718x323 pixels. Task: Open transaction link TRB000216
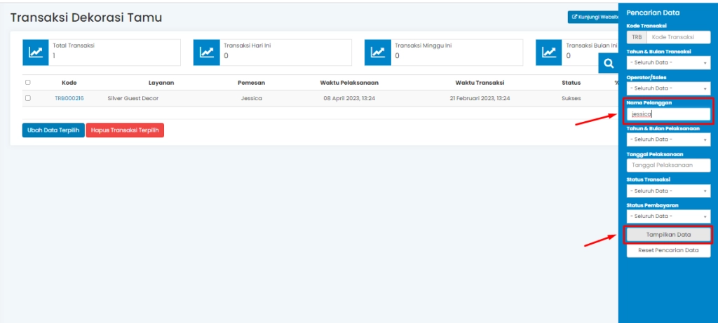pos(69,99)
